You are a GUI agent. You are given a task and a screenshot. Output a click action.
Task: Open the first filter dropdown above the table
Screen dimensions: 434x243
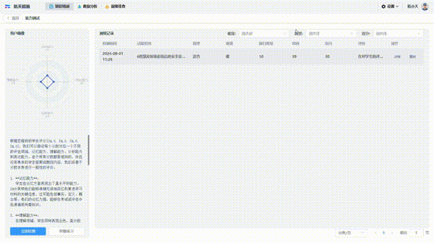pyautogui.click(x=264, y=33)
